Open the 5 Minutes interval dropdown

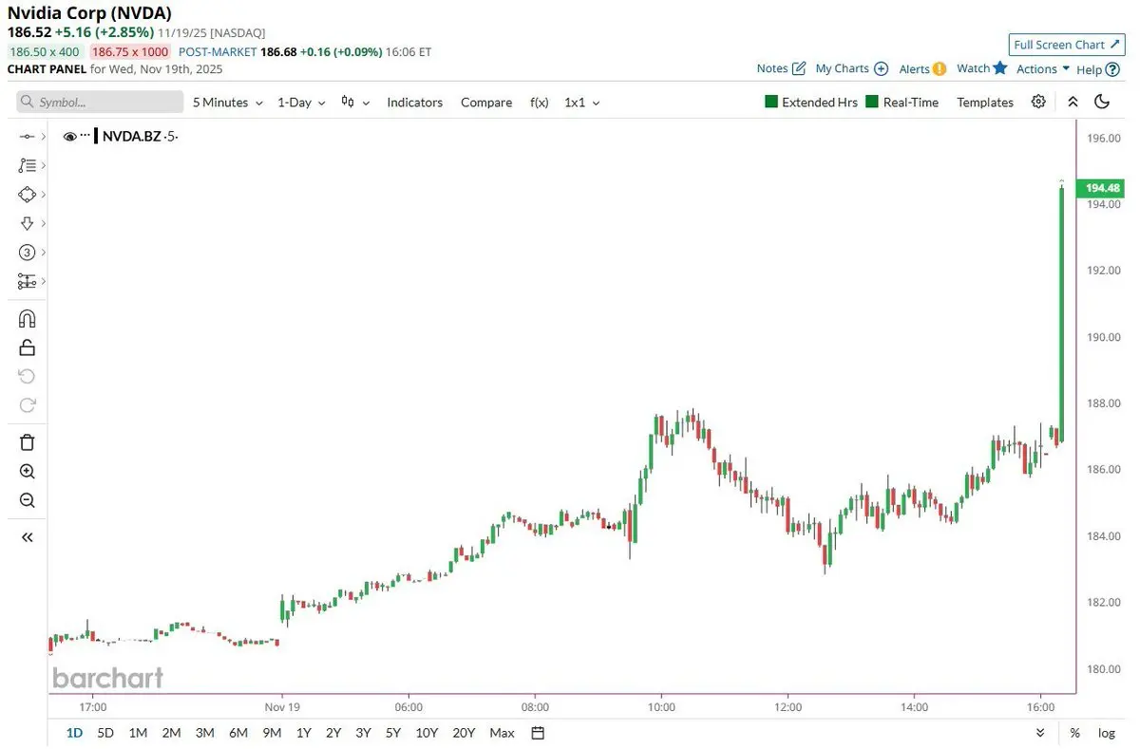227,102
